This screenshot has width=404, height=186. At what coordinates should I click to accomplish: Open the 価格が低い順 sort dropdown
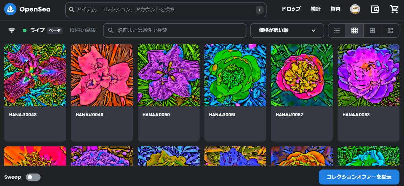[287, 30]
